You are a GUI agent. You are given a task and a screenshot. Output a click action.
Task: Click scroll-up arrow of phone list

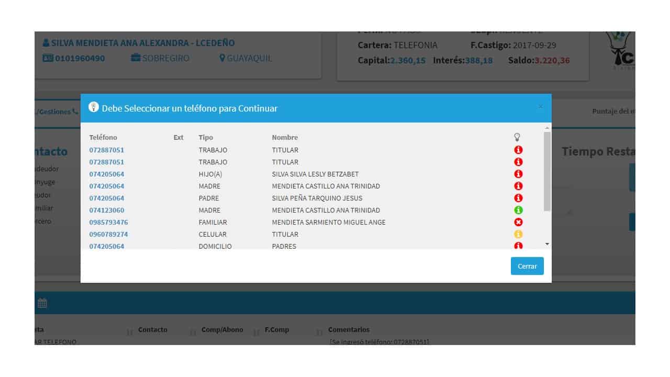pos(548,128)
